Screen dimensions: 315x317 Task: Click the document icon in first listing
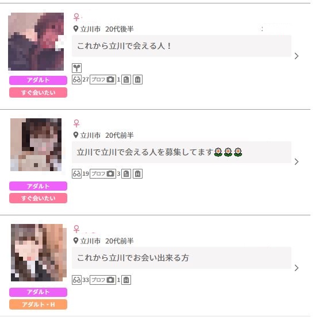[x=126, y=79]
